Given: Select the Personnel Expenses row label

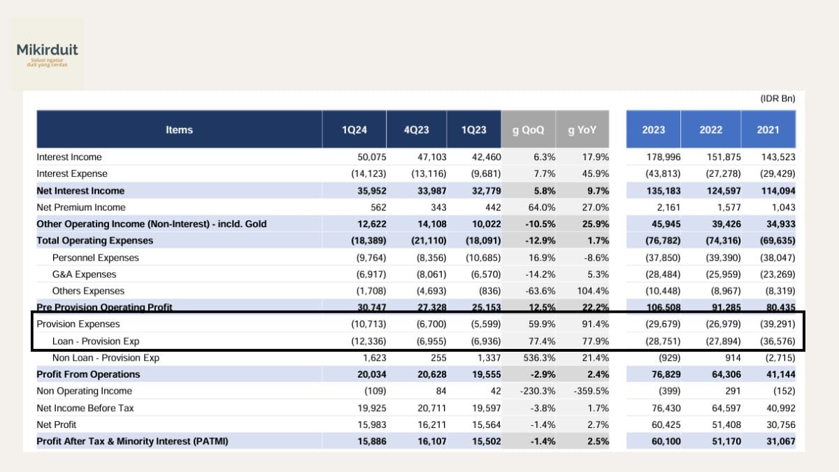Looking at the screenshot, I should tap(95, 258).
